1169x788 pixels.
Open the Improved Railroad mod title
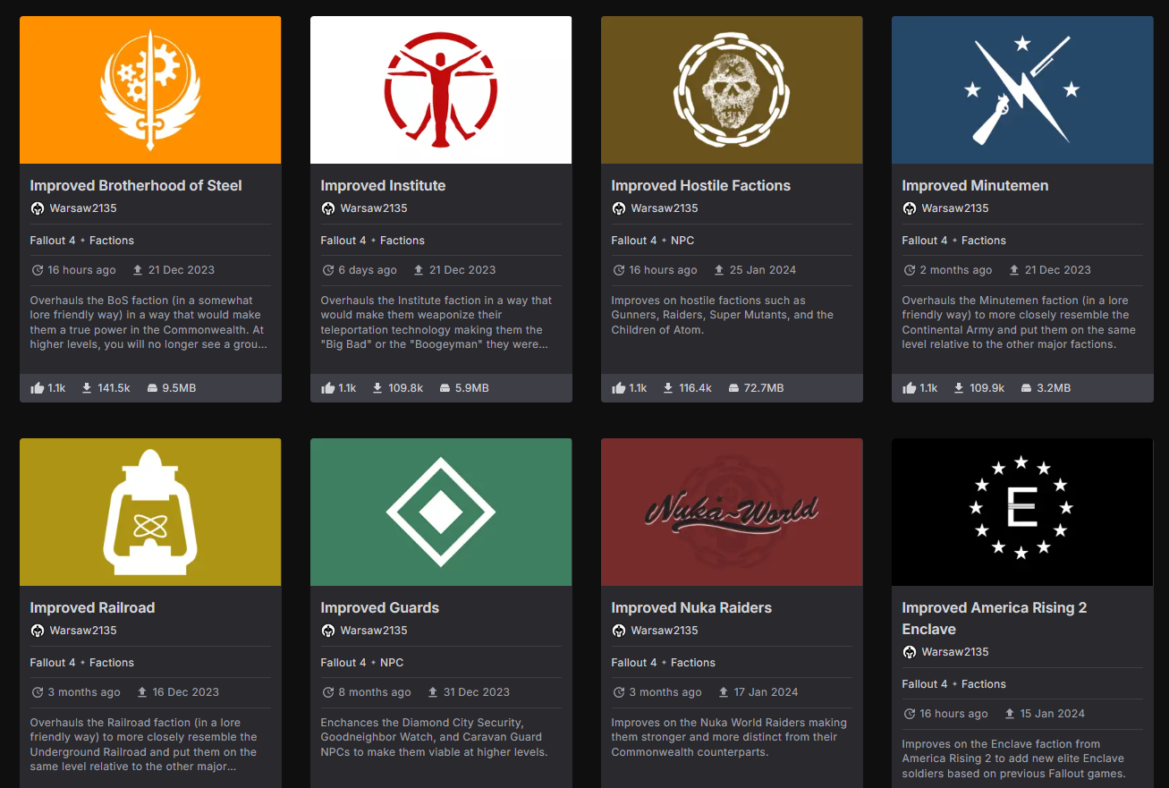coord(93,608)
